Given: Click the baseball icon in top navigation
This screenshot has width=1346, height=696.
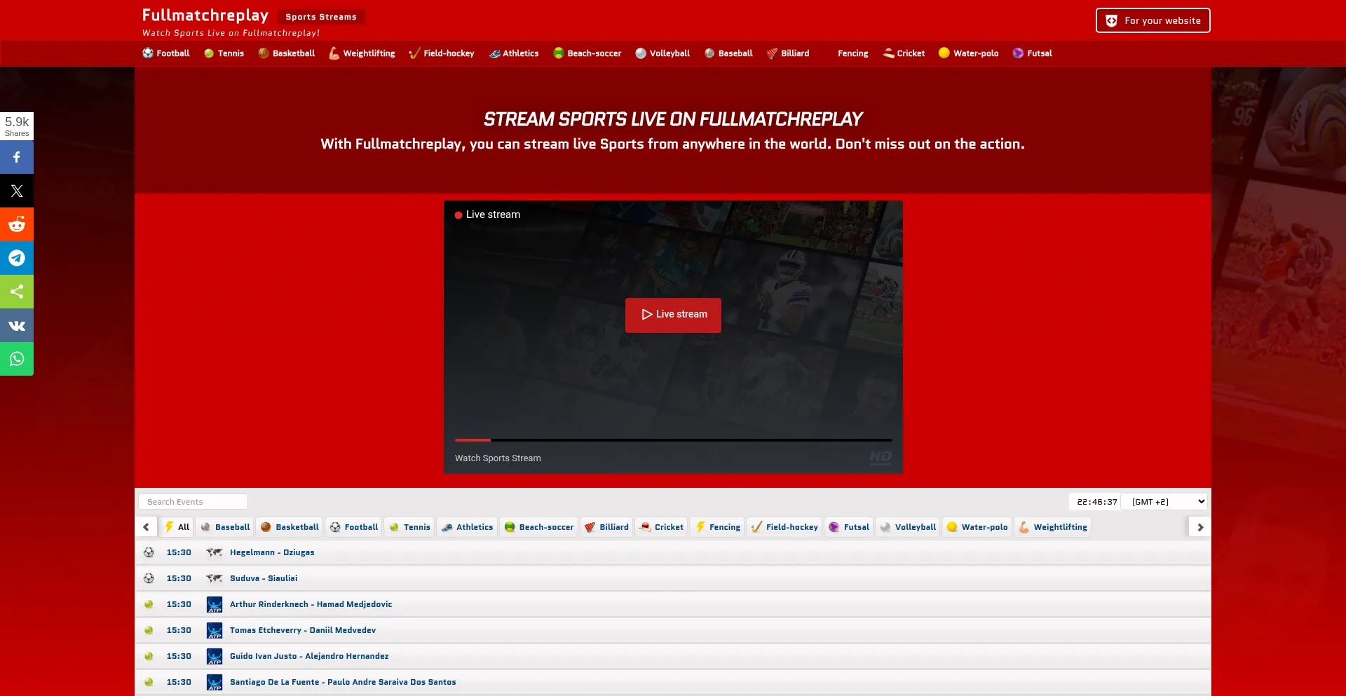Looking at the screenshot, I should pos(709,53).
